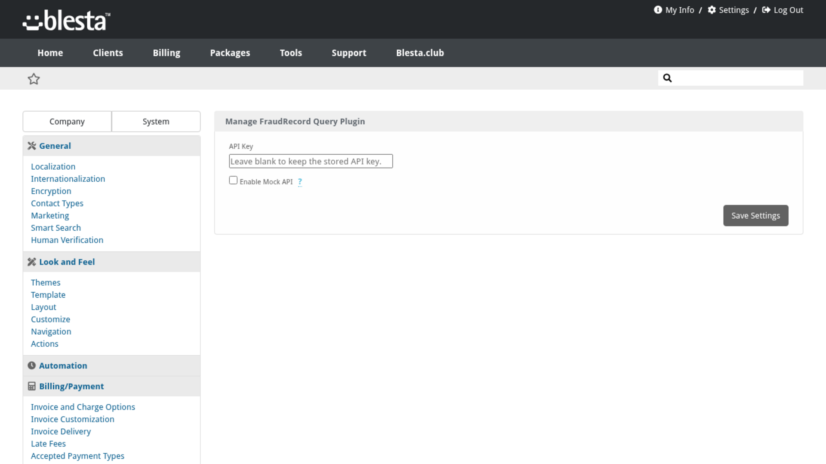
Task: Open Internationalization settings
Action: [x=68, y=179]
